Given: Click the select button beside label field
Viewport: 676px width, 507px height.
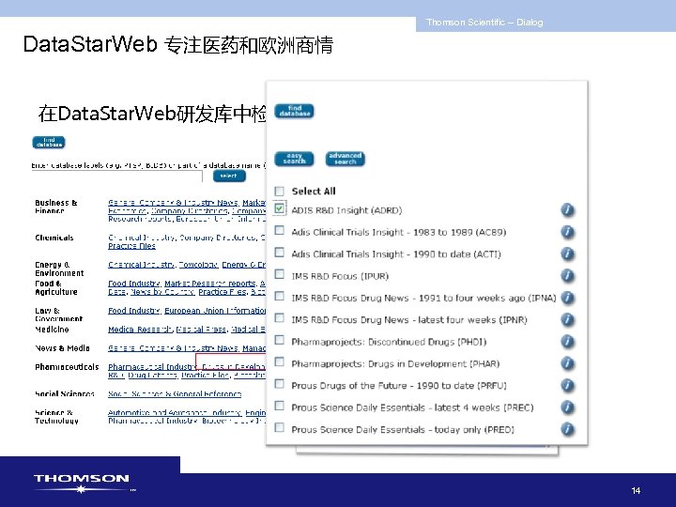Looking at the screenshot, I should (x=229, y=176).
